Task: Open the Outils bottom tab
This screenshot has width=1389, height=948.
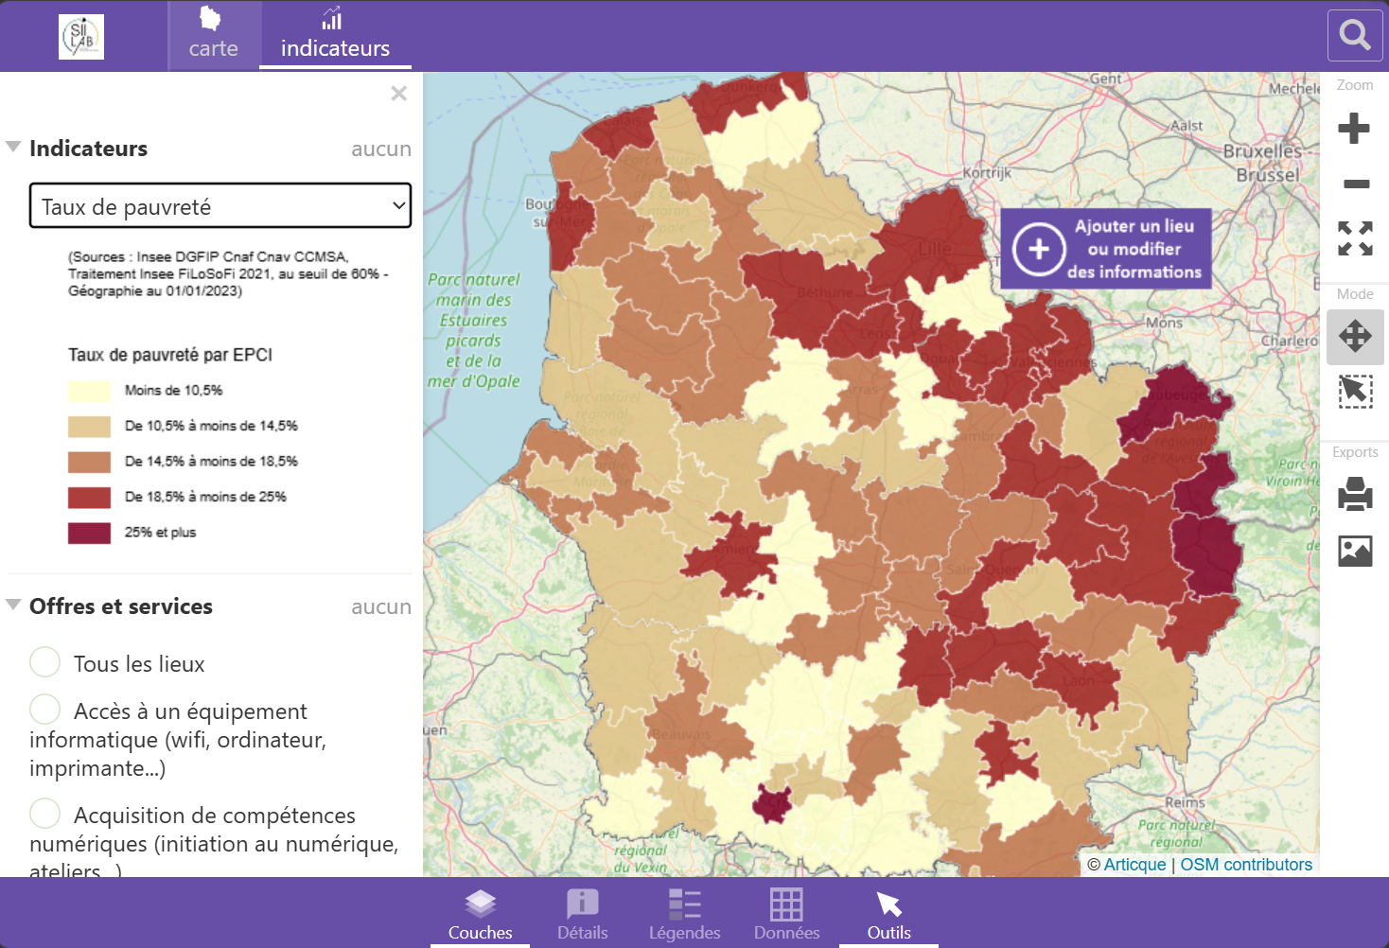Action: (x=889, y=914)
